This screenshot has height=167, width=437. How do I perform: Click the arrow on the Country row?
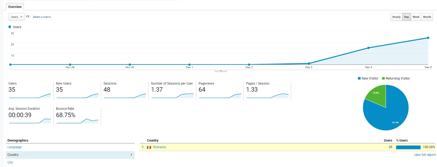click(131, 155)
